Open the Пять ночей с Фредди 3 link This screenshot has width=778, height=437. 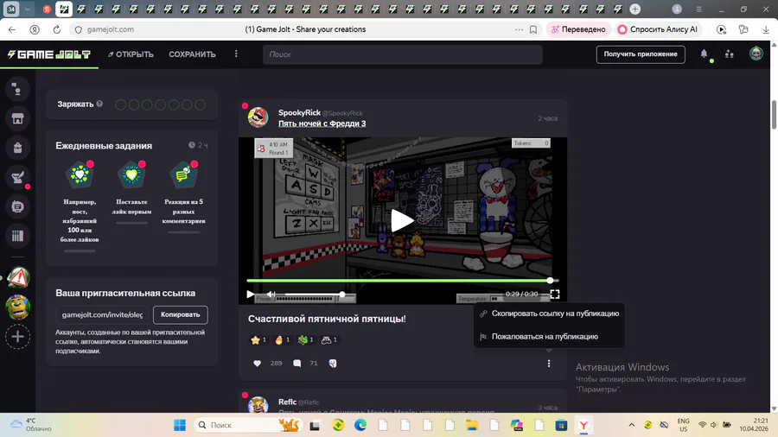tap(322, 123)
